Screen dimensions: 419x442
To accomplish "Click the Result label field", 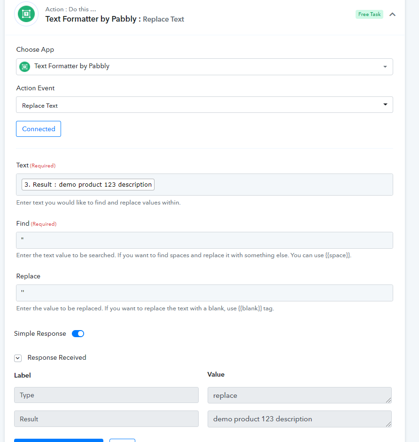I will pos(107,419).
